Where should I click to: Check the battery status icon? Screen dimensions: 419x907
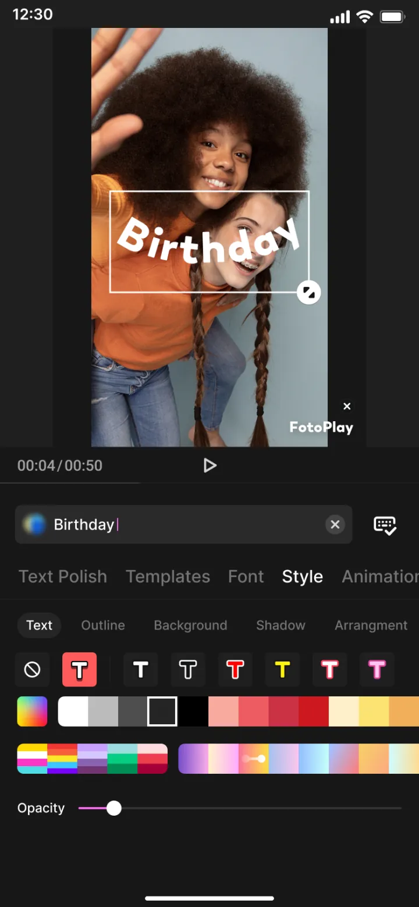point(393,16)
